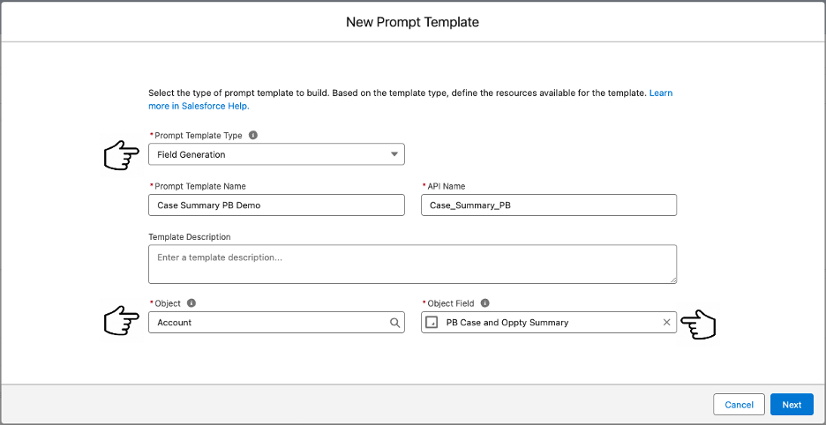Click the info icon beside Object label

191,303
